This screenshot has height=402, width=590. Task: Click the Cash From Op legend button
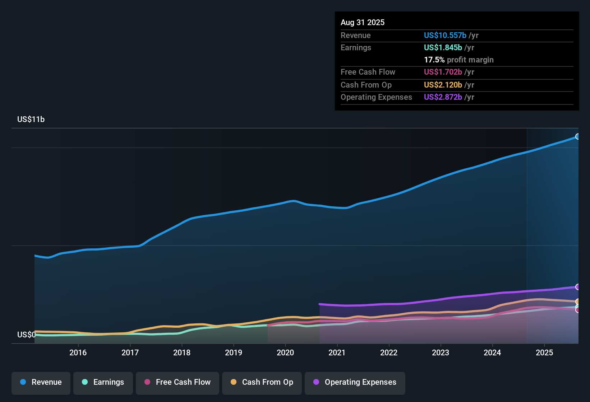point(262,383)
